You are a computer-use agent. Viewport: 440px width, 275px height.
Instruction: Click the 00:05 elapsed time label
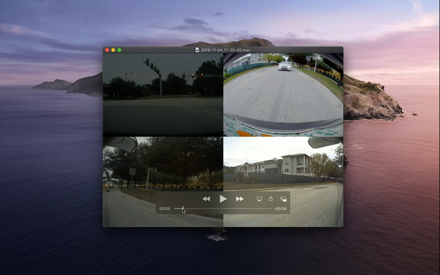click(x=164, y=209)
